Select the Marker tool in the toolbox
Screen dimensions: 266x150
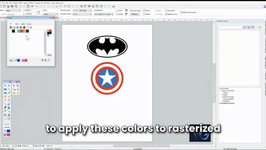pos(5,108)
